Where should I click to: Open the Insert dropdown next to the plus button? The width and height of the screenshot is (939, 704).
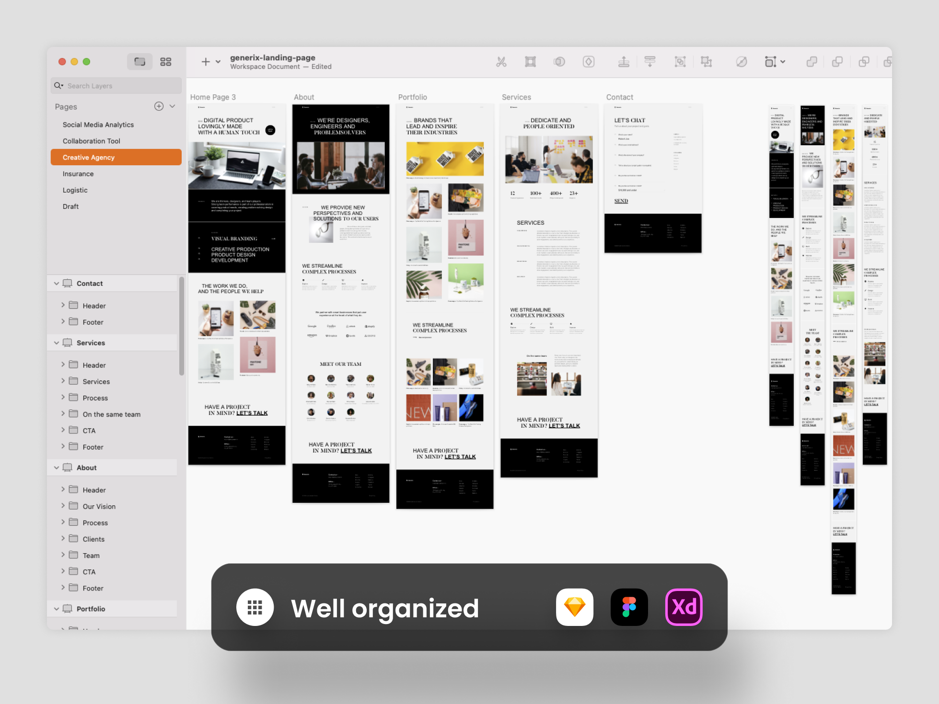[x=217, y=61]
